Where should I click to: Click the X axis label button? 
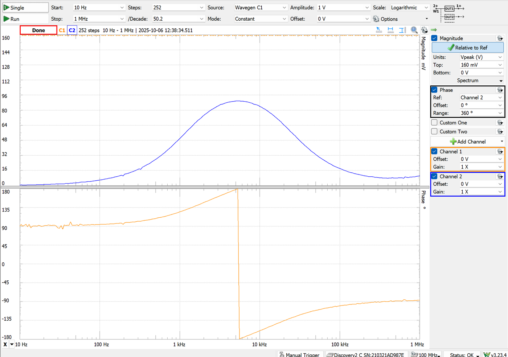(5, 344)
